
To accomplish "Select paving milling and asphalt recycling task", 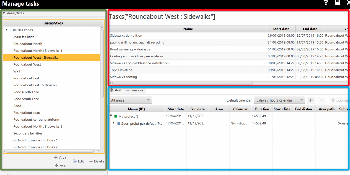I will coord(229,42).
